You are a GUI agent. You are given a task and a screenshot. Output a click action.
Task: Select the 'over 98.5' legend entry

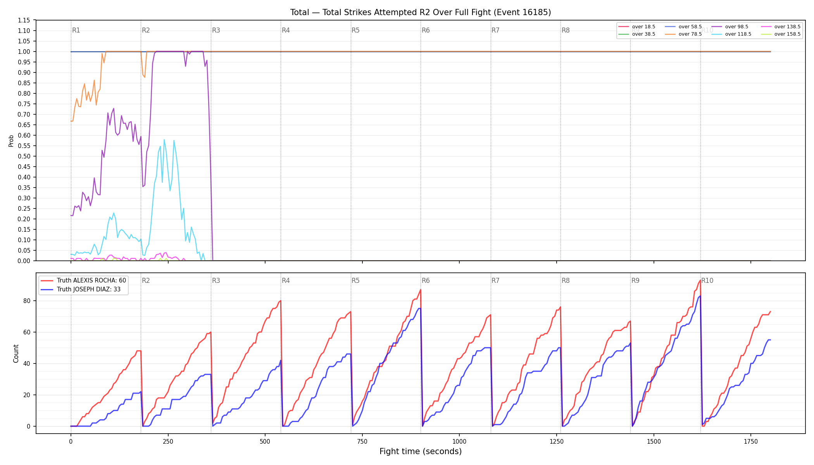(730, 27)
